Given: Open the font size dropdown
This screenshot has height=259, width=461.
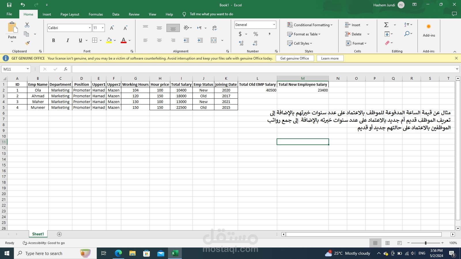Looking at the screenshot, I should pos(103,28).
